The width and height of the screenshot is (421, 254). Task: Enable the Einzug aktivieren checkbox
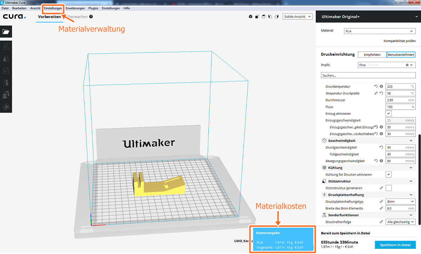[388, 113]
